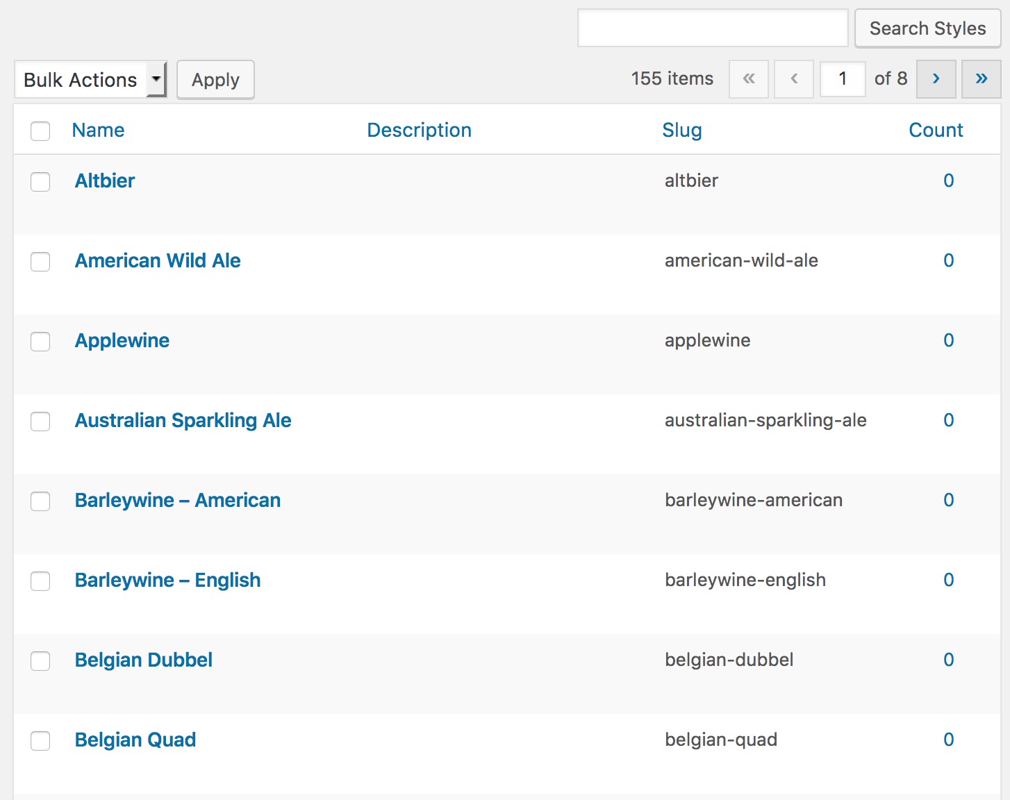Click the 'of 8' page total text
Screen dimensions: 1010x800
coord(891,78)
